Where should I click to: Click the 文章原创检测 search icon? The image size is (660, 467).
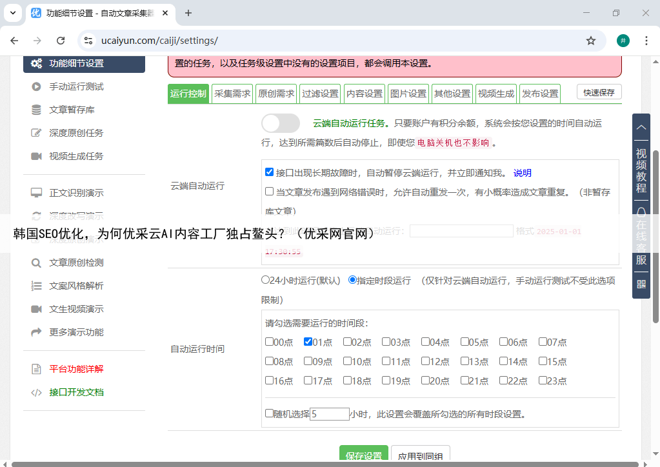pyautogui.click(x=36, y=263)
